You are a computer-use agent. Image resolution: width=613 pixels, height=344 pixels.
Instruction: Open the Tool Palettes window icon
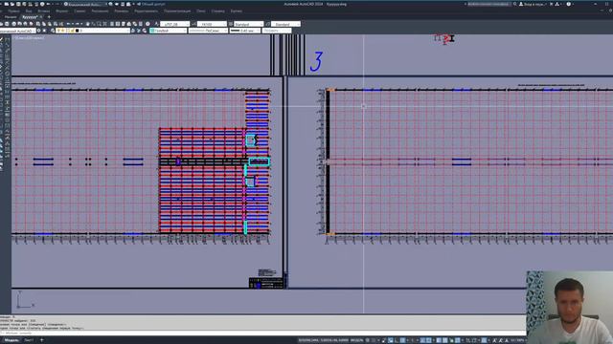124,24
